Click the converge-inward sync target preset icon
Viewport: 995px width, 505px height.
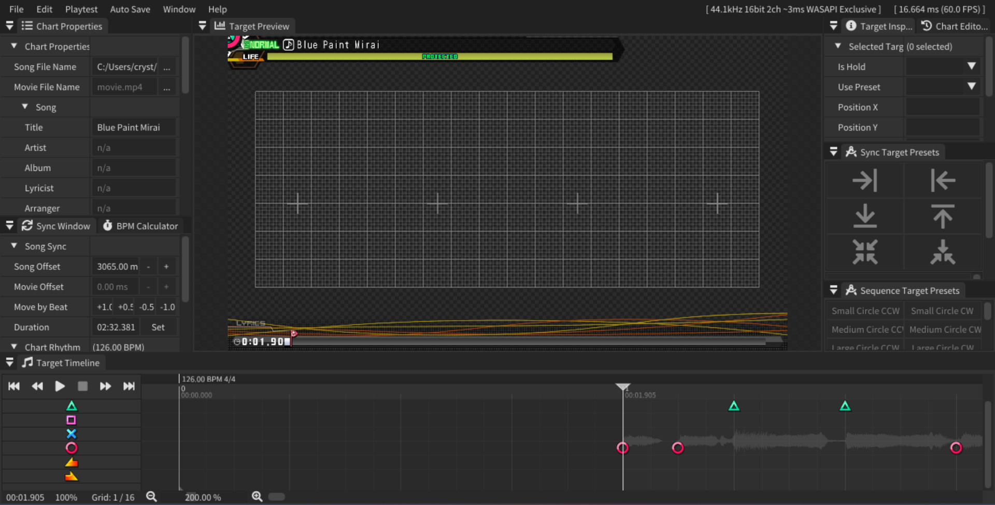coord(865,252)
